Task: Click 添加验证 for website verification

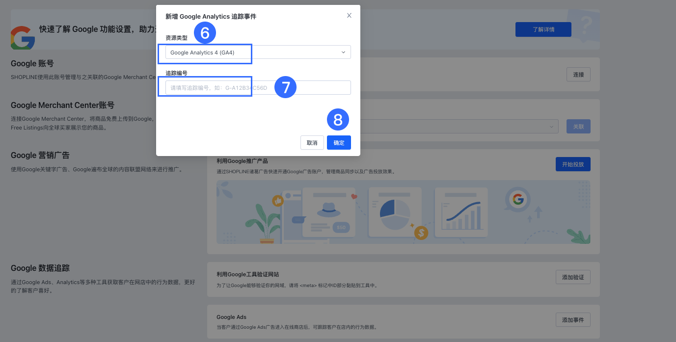Action: (573, 277)
